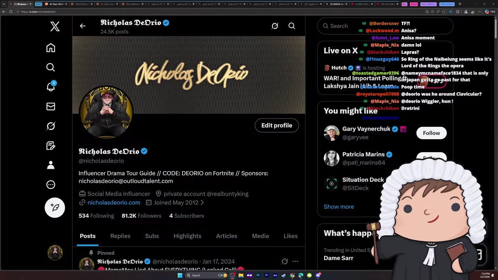Switch to the 43 Year Old browser tab
This screenshot has height=280, width=498.
pyautogui.click(x=55, y=4)
